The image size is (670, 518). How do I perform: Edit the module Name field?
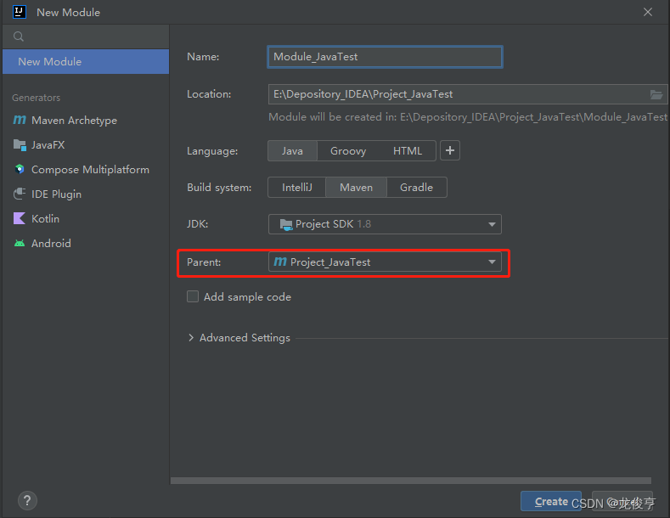click(385, 57)
